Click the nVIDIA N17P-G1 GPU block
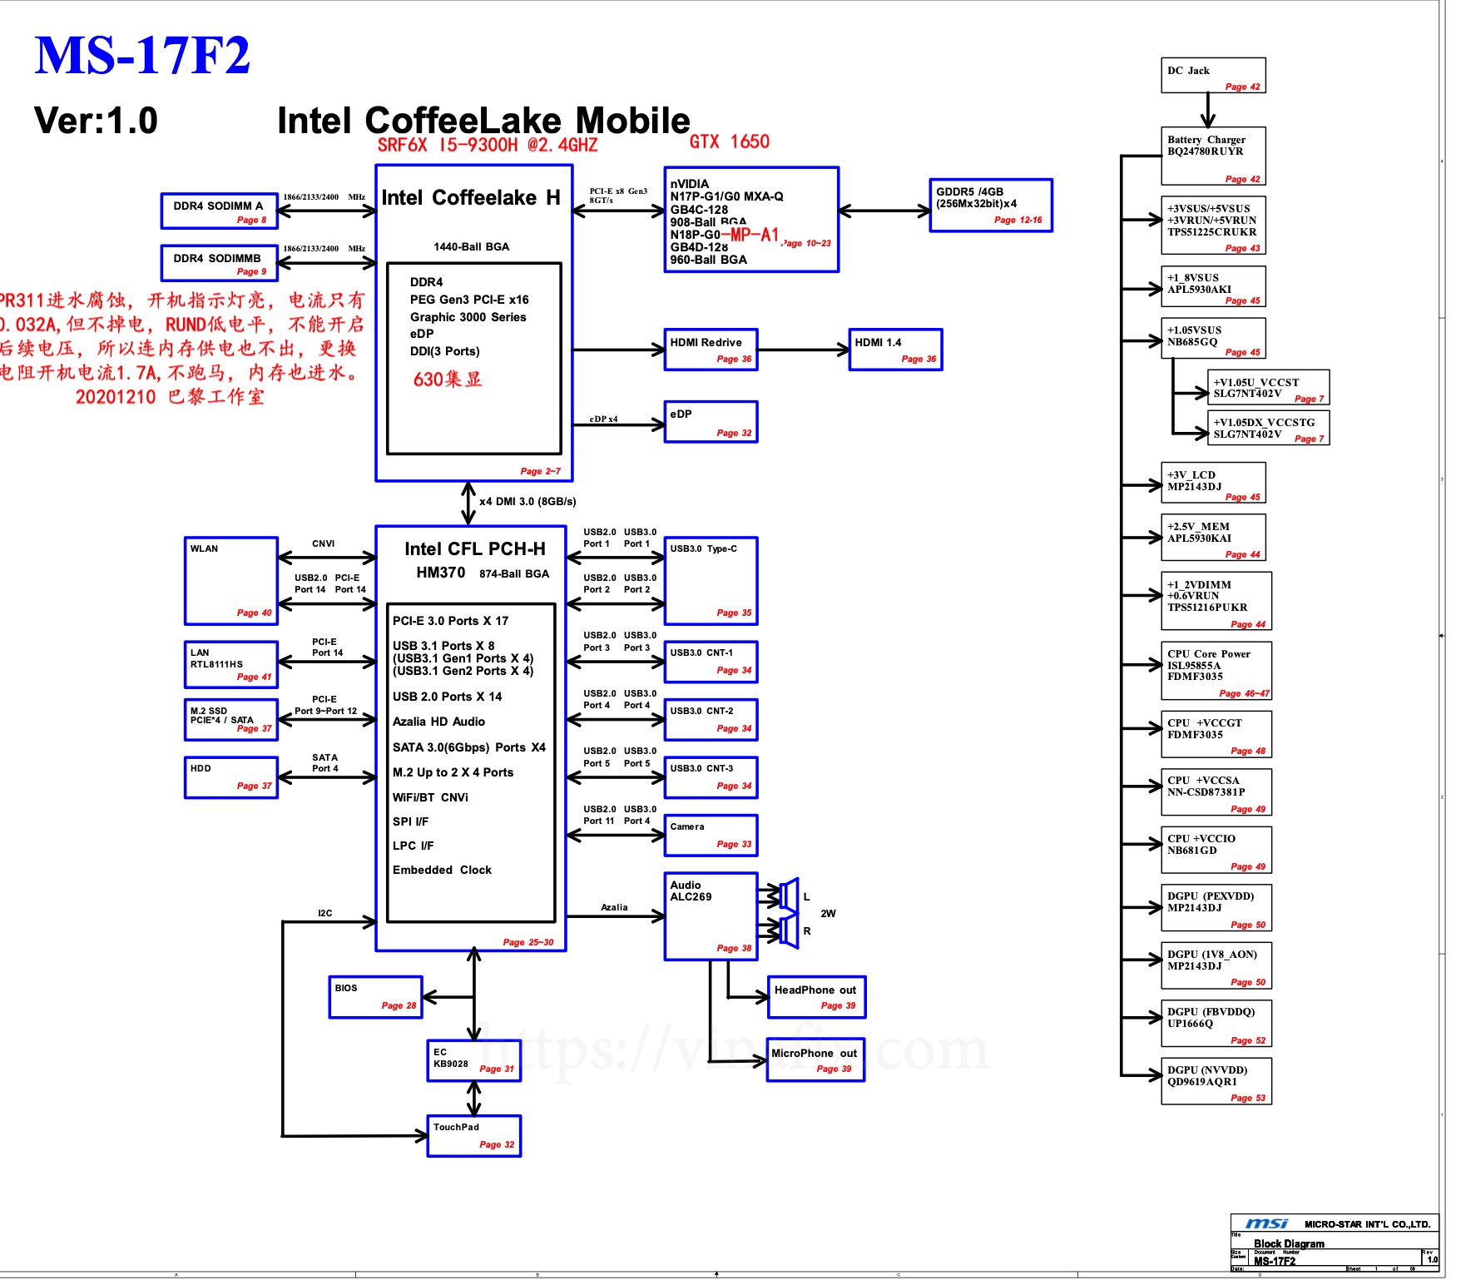This screenshot has width=1461, height=1285. click(751, 220)
